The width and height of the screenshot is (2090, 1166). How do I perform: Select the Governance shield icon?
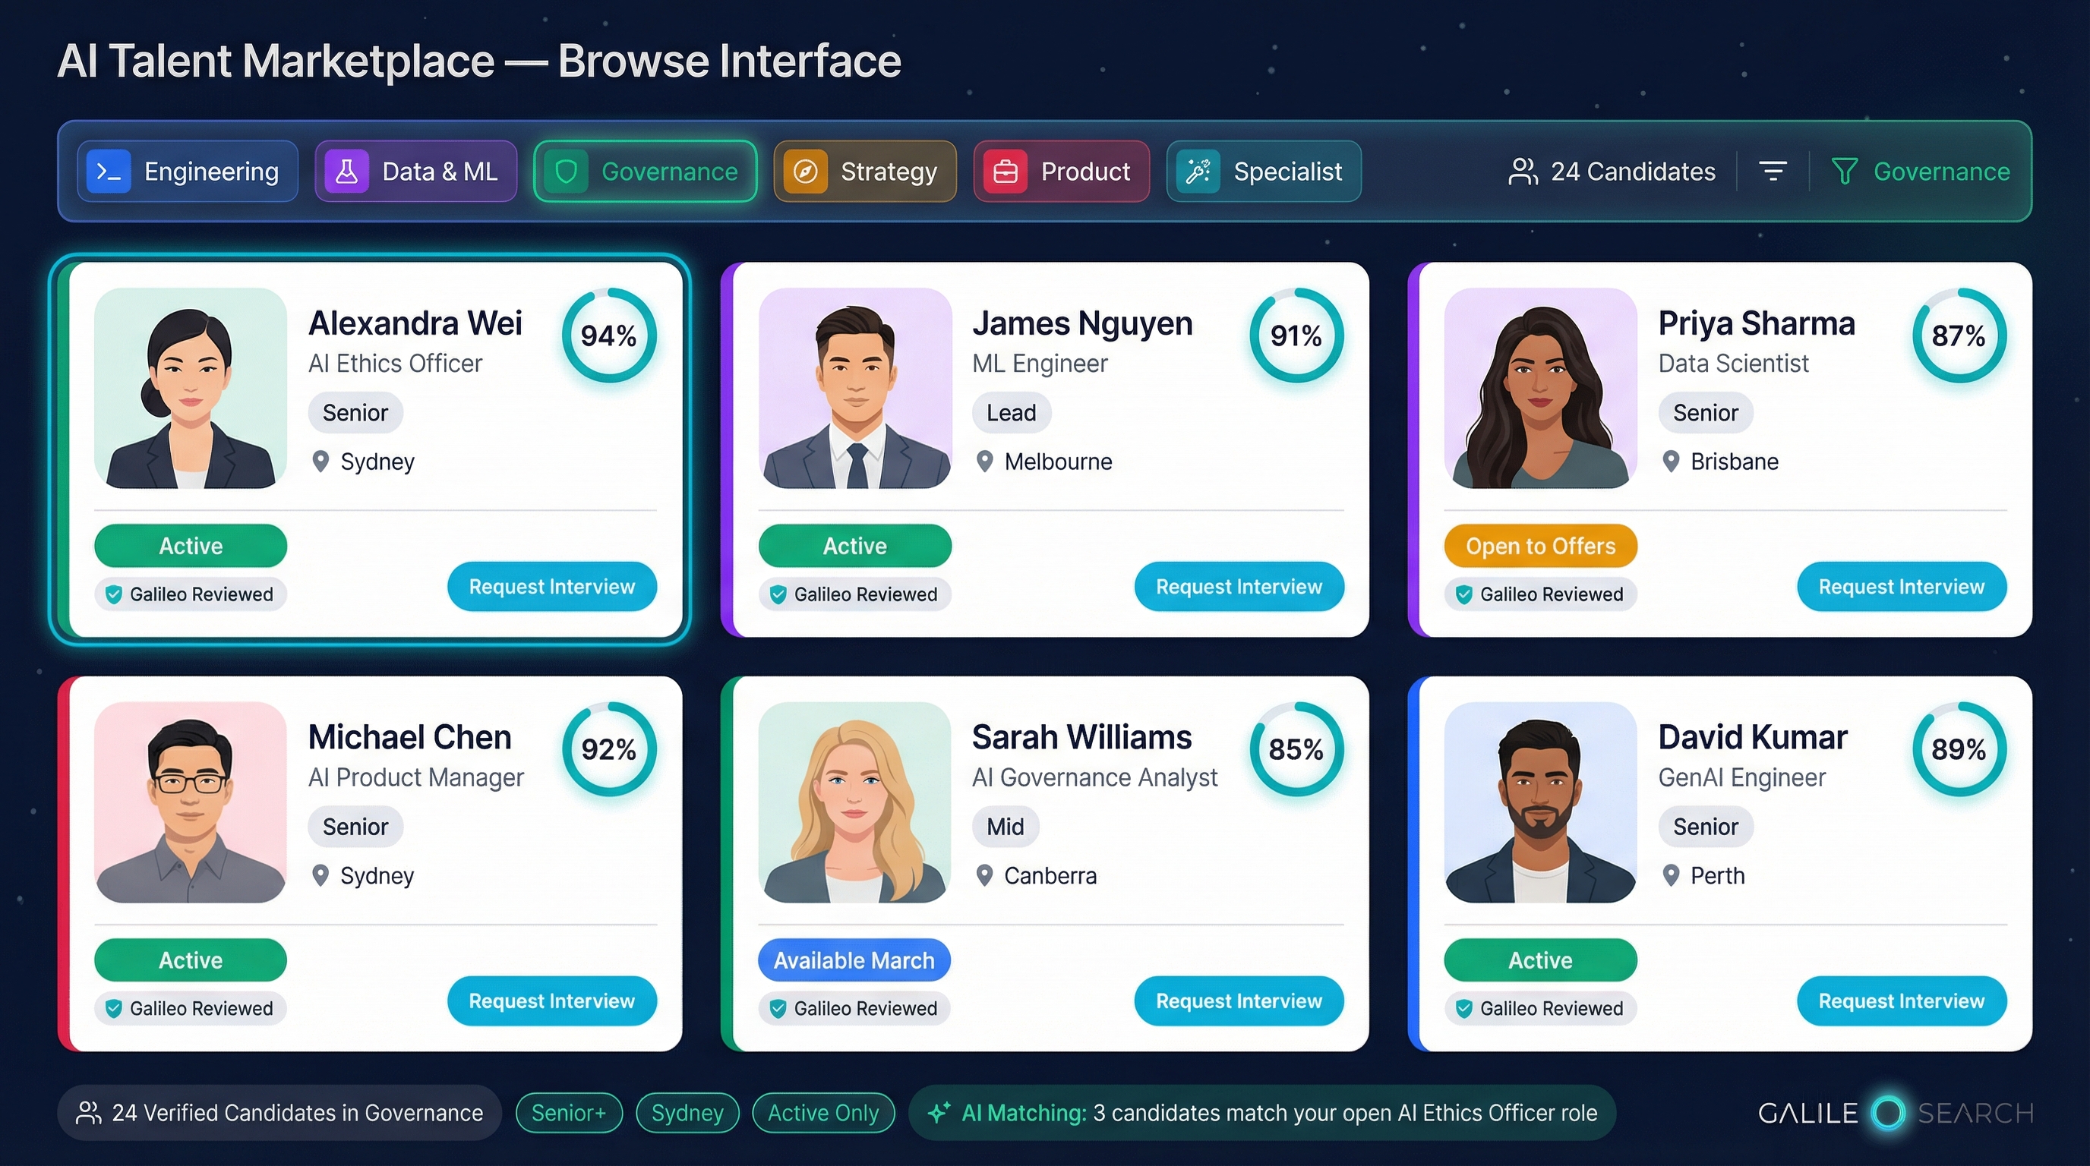[567, 171]
